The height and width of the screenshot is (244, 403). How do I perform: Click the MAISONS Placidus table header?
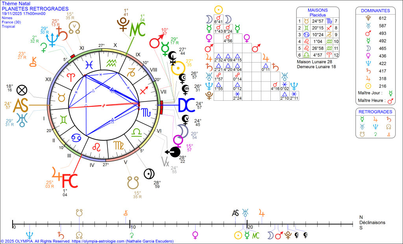[318, 12]
